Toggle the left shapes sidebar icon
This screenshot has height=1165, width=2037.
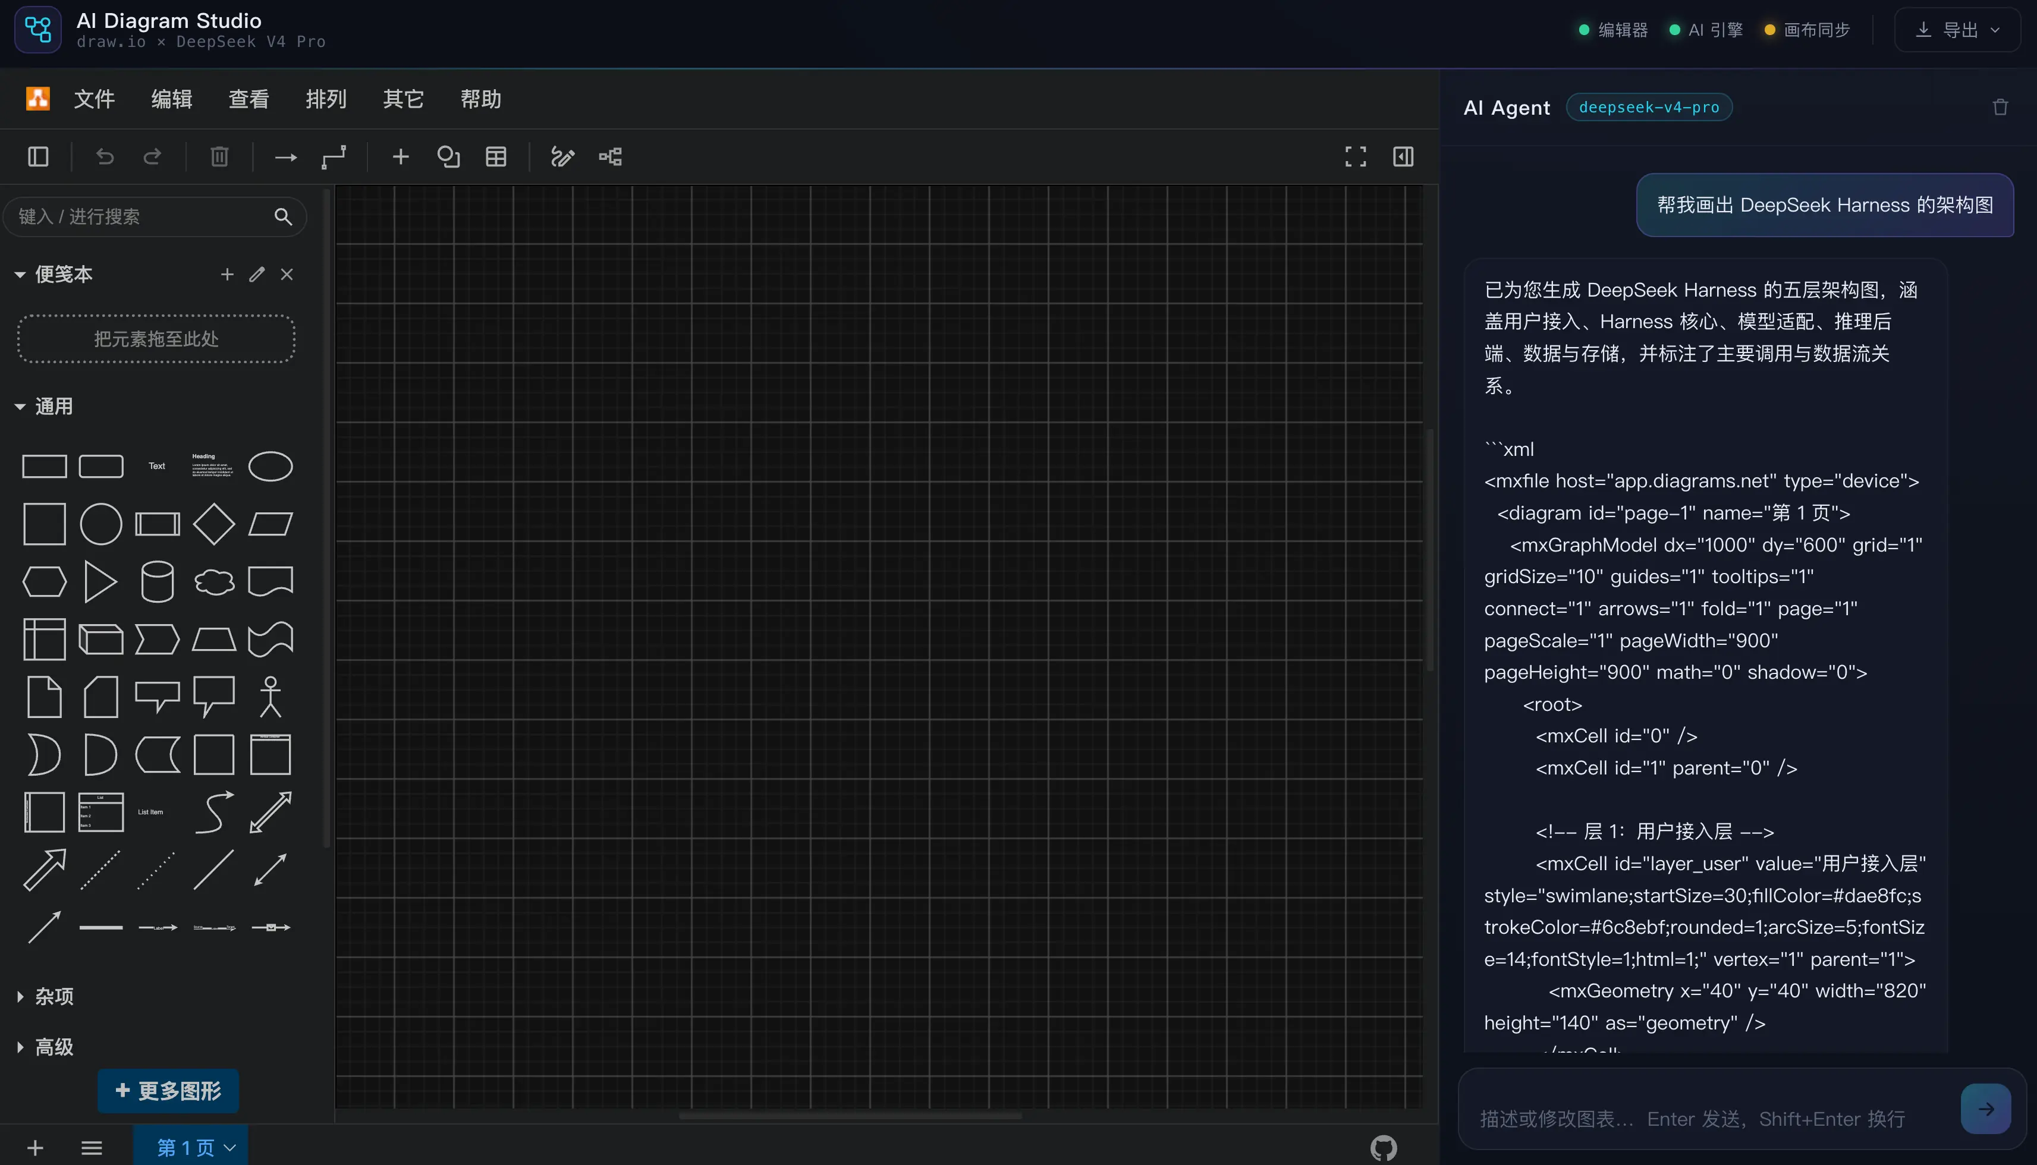point(39,157)
